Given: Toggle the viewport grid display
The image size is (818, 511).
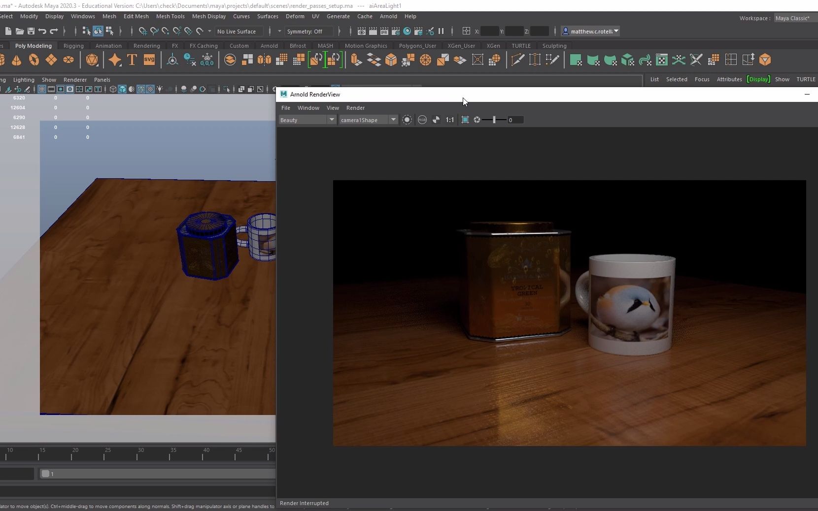Looking at the screenshot, I should pyautogui.click(x=42, y=89).
